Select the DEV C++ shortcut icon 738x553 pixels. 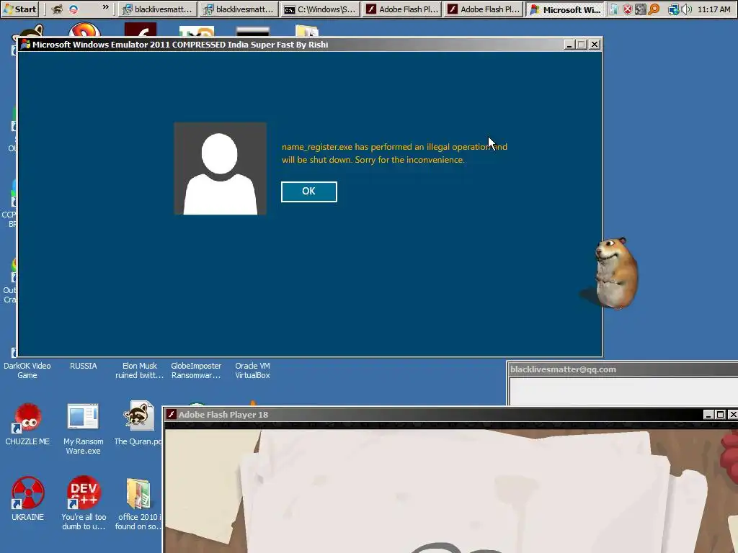(84, 493)
